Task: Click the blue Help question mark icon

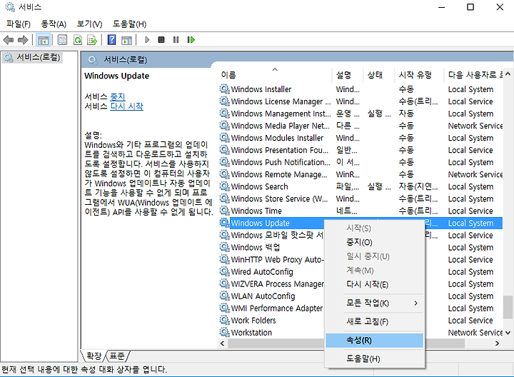Action: click(x=112, y=40)
